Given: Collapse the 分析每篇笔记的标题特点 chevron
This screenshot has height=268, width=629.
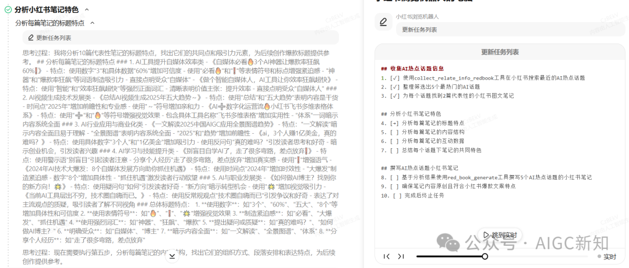Looking at the screenshot, I should [x=92, y=23].
